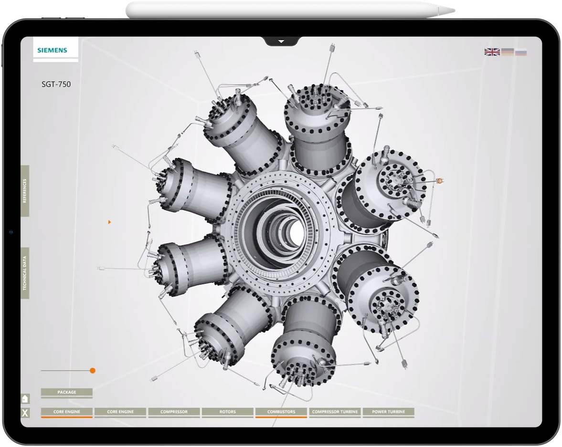Viewport: 562px width, 447px height.
Task: Toggle the highlighted Combustors selection
Action: coord(282,411)
